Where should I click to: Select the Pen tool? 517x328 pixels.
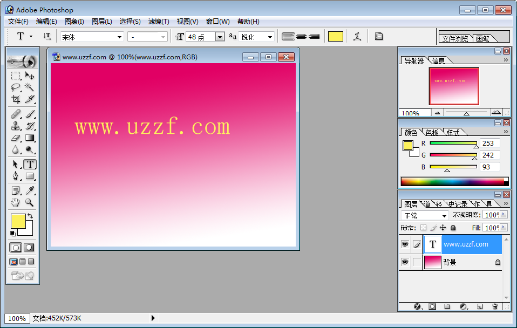pos(16,176)
